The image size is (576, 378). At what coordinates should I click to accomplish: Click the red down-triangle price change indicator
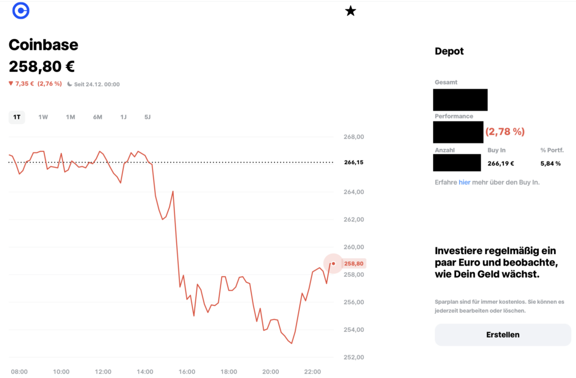pos(11,84)
